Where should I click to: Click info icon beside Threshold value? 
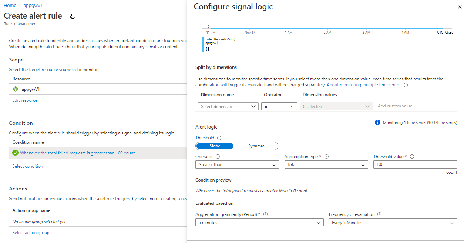pyautogui.click(x=412, y=157)
